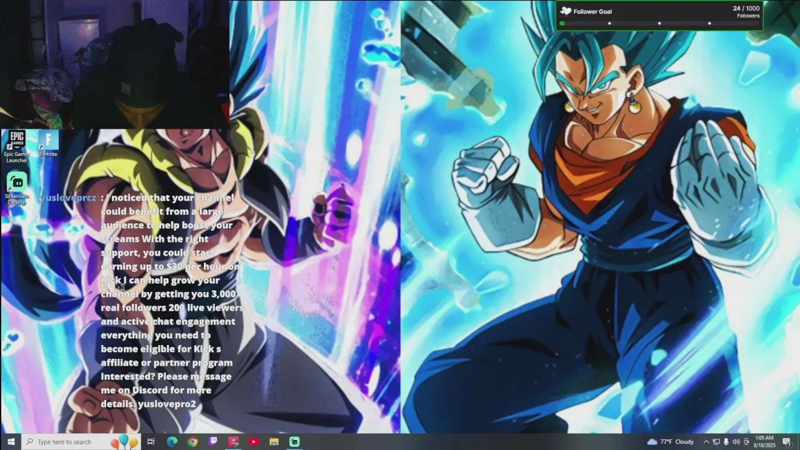Click the search box balloons highlight icon
The width and height of the screenshot is (800, 450).
click(124, 442)
